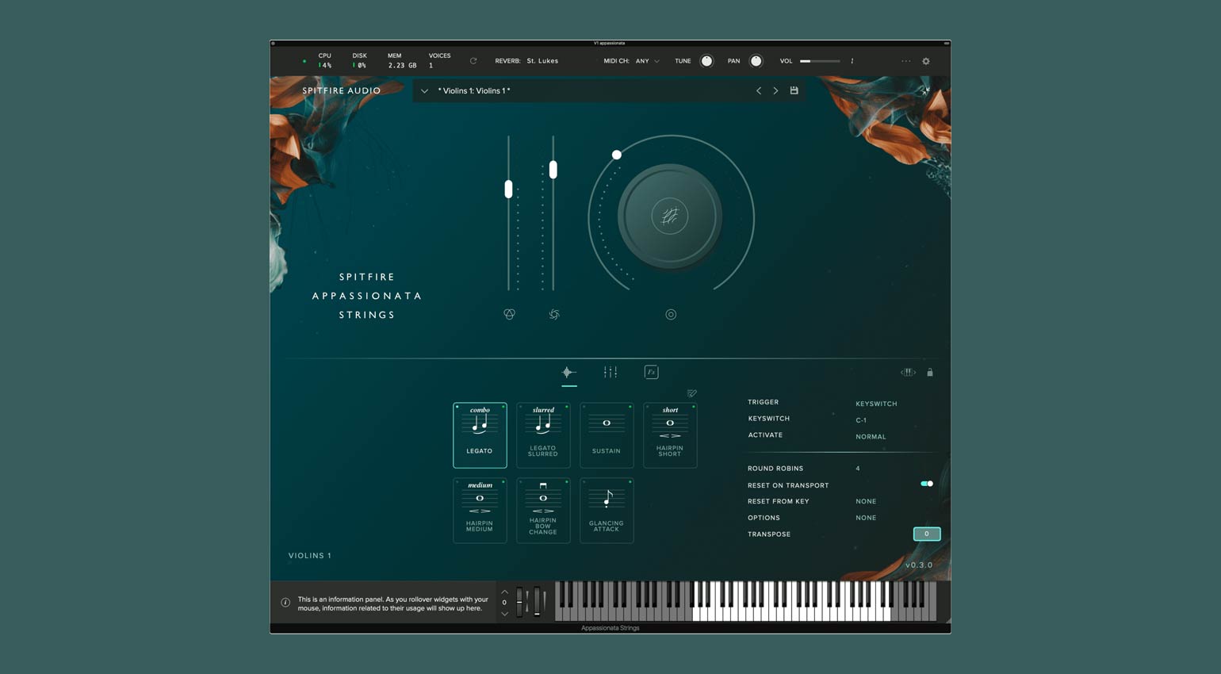The height and width of the screenshot is (674, 1221).
Task: Click the keyboard keyswitch icon near the lock
Action: click(908, 372)
